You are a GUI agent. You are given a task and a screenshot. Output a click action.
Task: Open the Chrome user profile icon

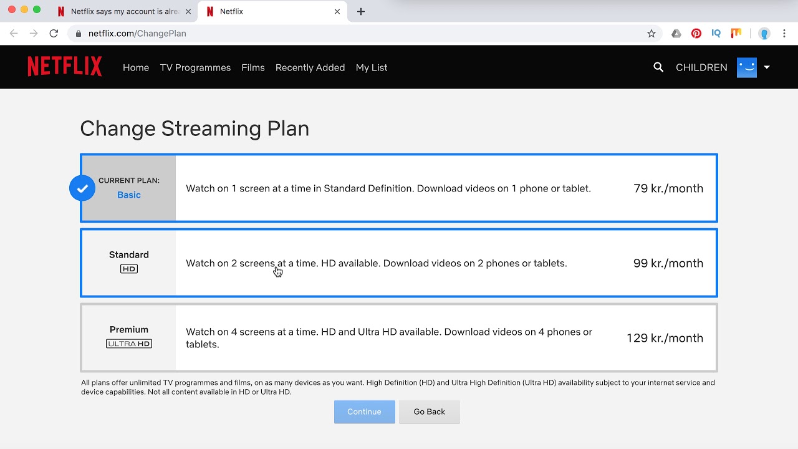764,34
